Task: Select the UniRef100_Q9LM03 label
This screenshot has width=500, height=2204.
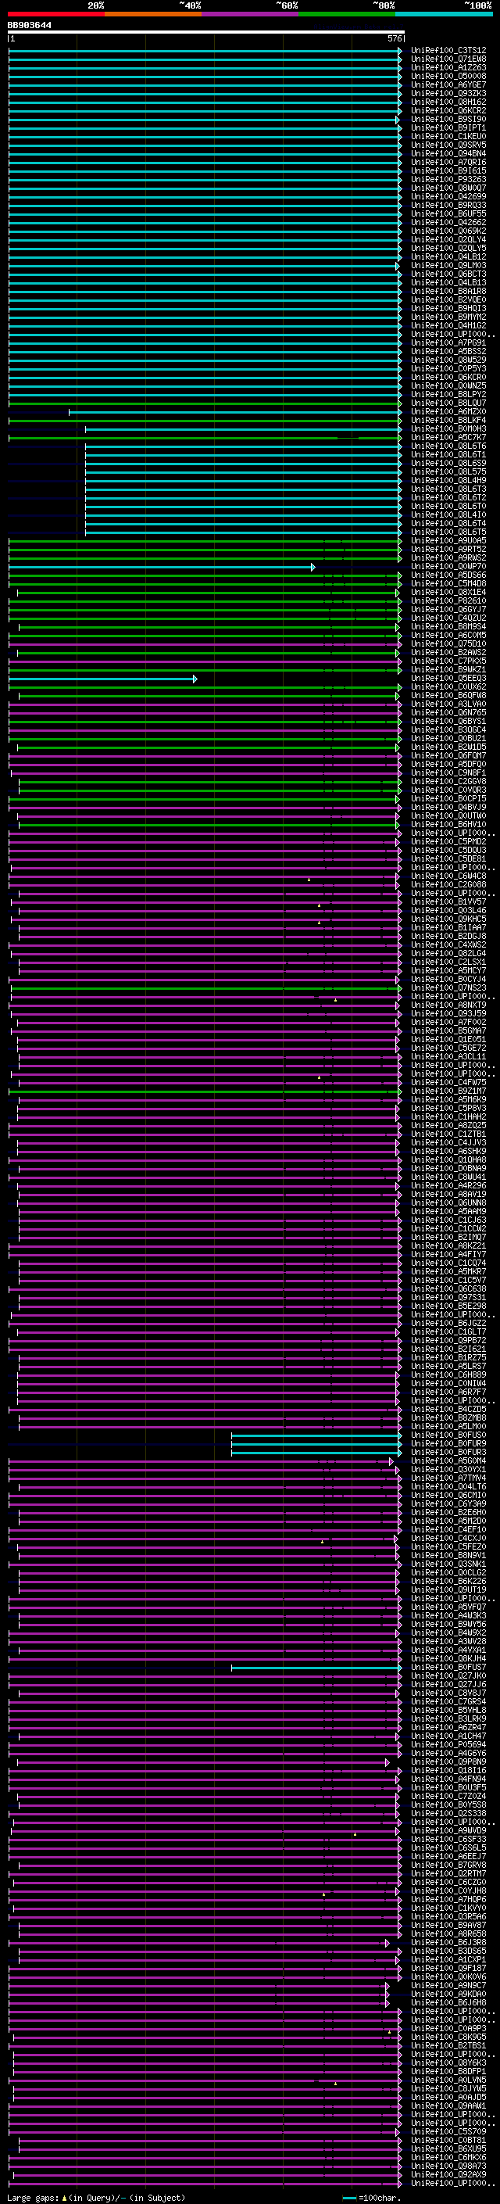Action: tap(448, 265)
